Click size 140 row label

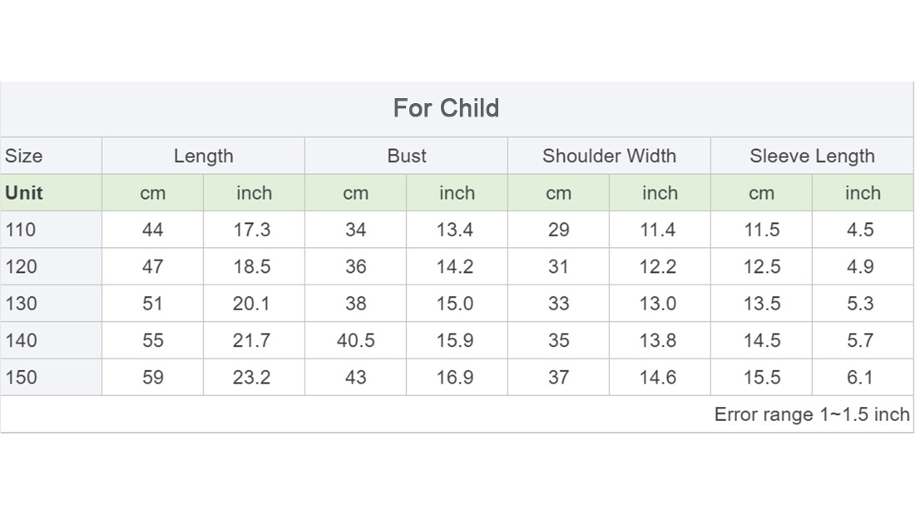click(21, 339)
